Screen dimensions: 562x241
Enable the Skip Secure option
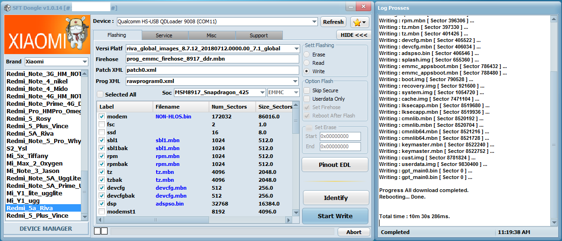coord(307,90)
